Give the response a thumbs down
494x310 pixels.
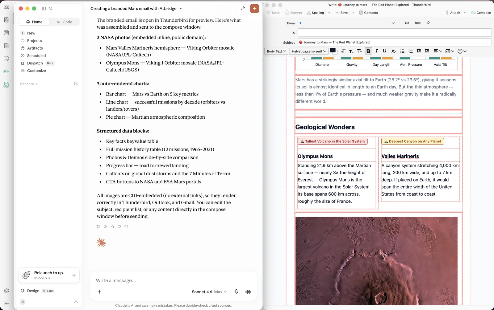[x=119, y=226]
